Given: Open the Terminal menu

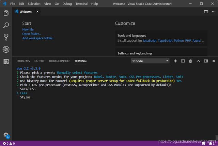Looking at the screenshot, I should point(81,4).
